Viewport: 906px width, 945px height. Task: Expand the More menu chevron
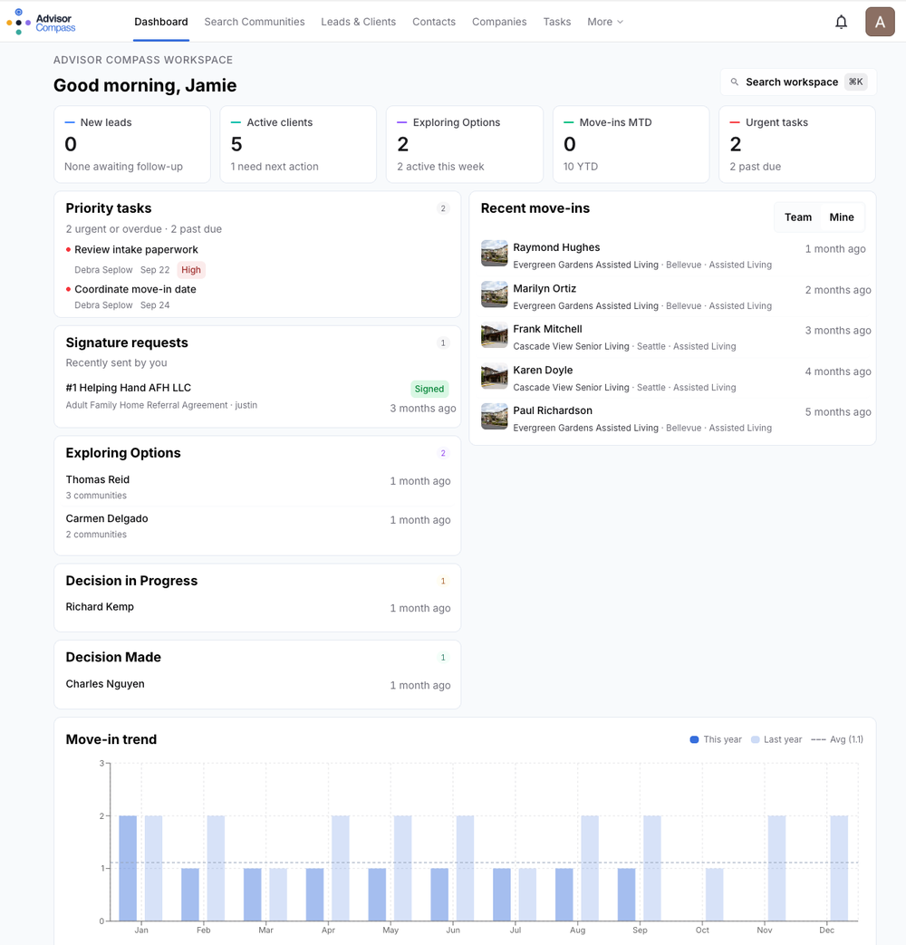point(621,22)
